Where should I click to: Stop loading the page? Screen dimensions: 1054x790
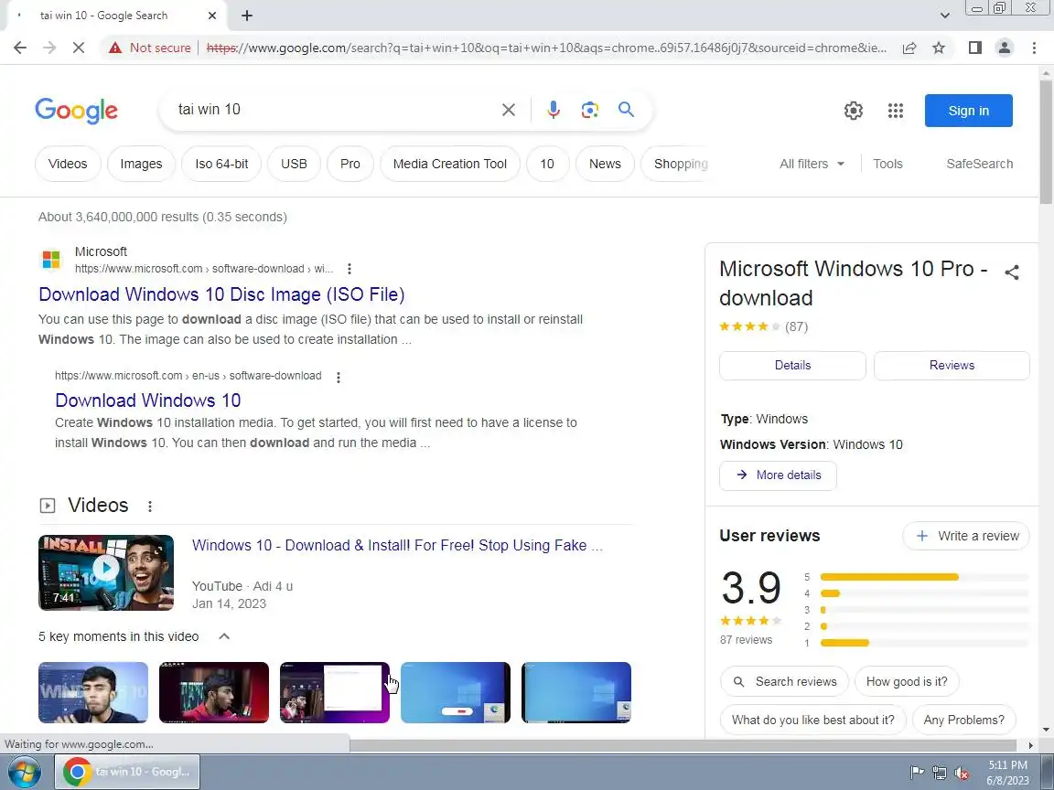pyautogui.click(x=78, y=48)
